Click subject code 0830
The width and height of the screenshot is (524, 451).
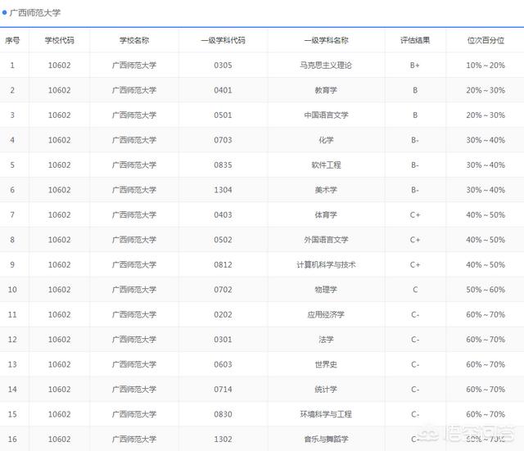[223, 415]
